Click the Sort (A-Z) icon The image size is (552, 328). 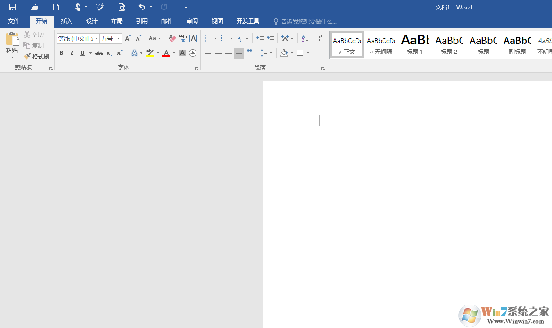[x=305, y=38]
